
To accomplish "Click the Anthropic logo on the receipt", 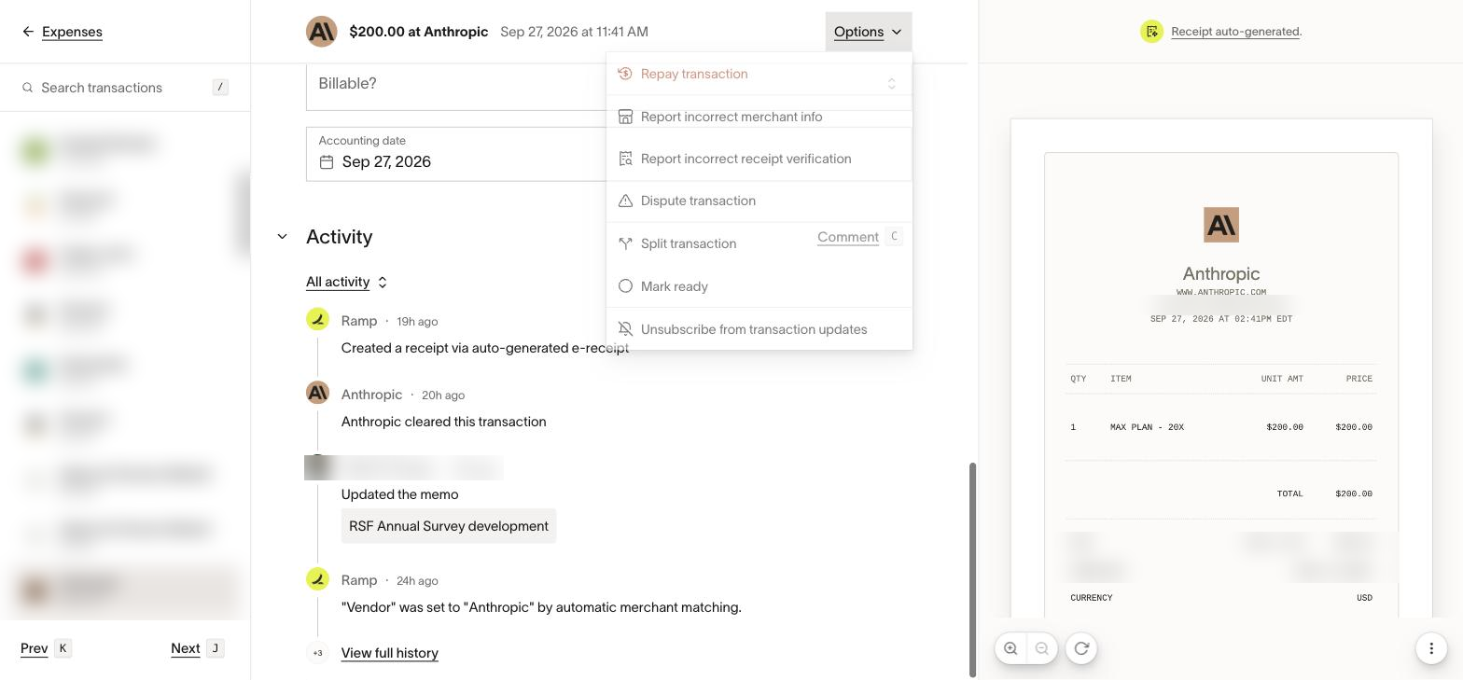I will [x=1221, y=225].
